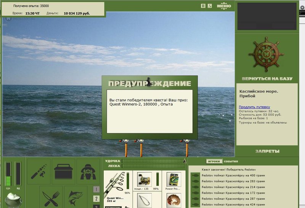The height and width of the screenshot is (208, 305).
Task: Select the shrimp bait thumbnail
Action: pos(174,200)
